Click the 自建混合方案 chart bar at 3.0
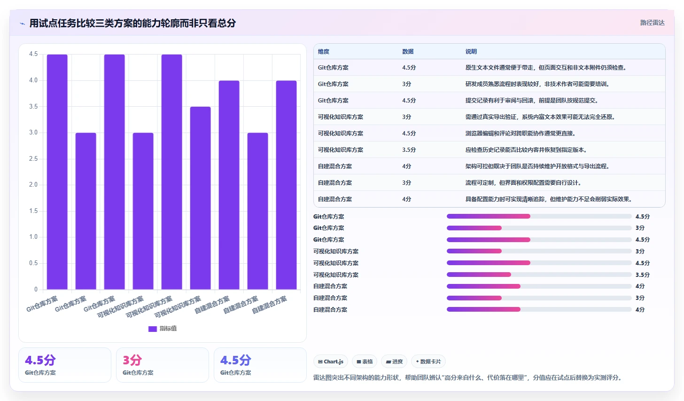684x401 pixels. coord(258,211)
